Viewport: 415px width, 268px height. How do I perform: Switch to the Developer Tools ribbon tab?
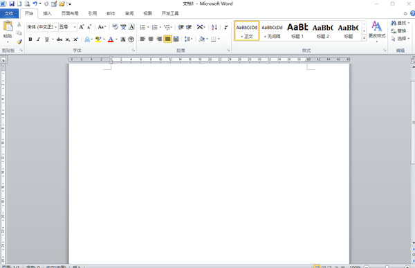[x=170, y=13]
